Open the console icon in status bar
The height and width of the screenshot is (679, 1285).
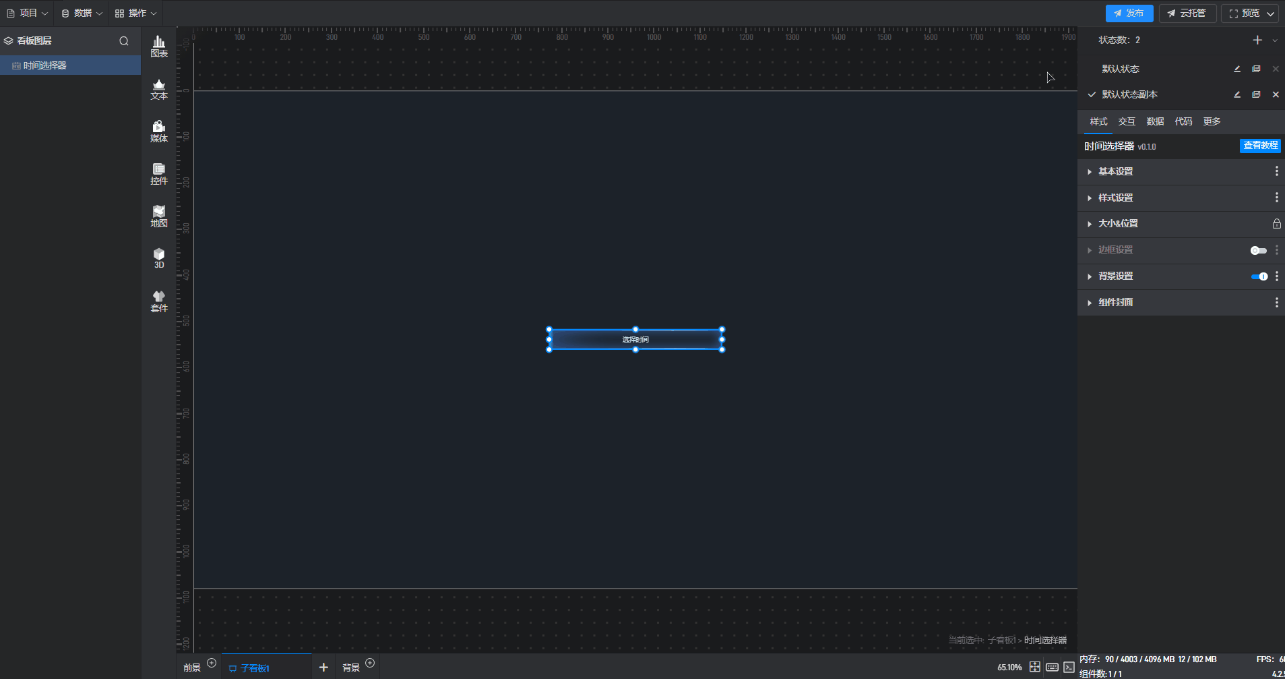point(1069,667)
